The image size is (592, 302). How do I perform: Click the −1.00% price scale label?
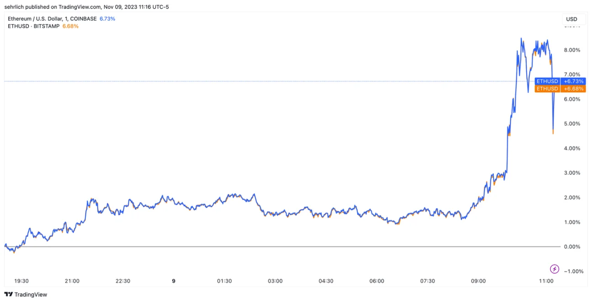(x=571, y=271)
